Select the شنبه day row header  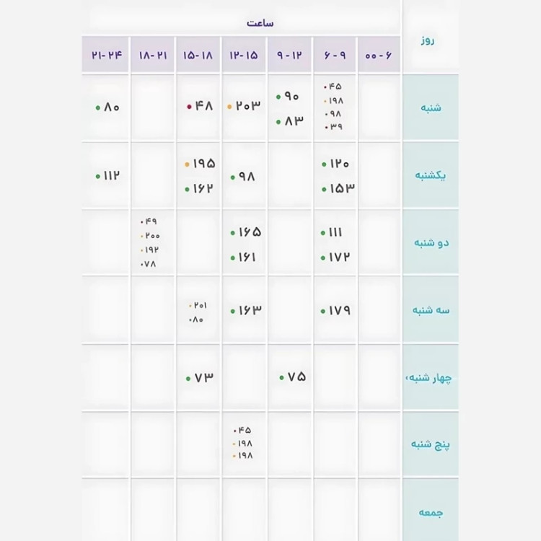tap(431, 107)
